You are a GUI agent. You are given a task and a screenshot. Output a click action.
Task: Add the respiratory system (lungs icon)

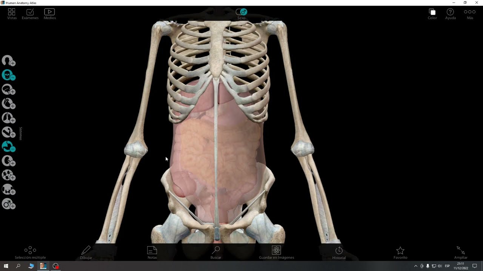(x=8, y=118)
